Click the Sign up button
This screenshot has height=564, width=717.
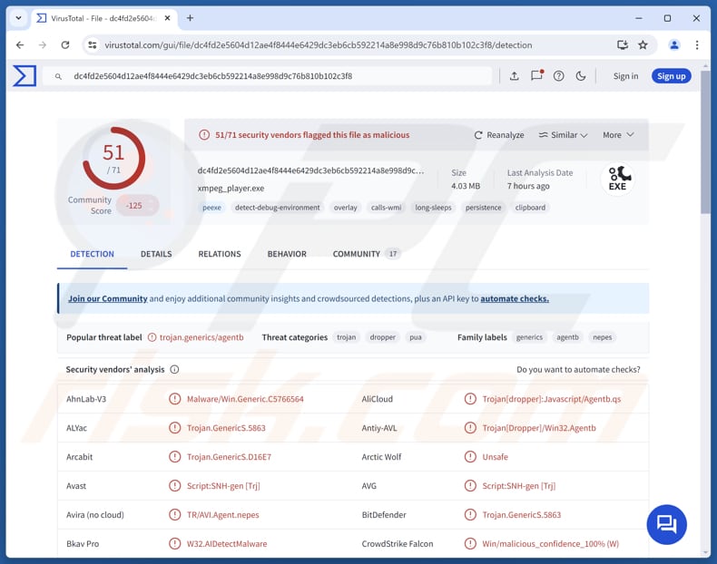click(x=671, y=76)
